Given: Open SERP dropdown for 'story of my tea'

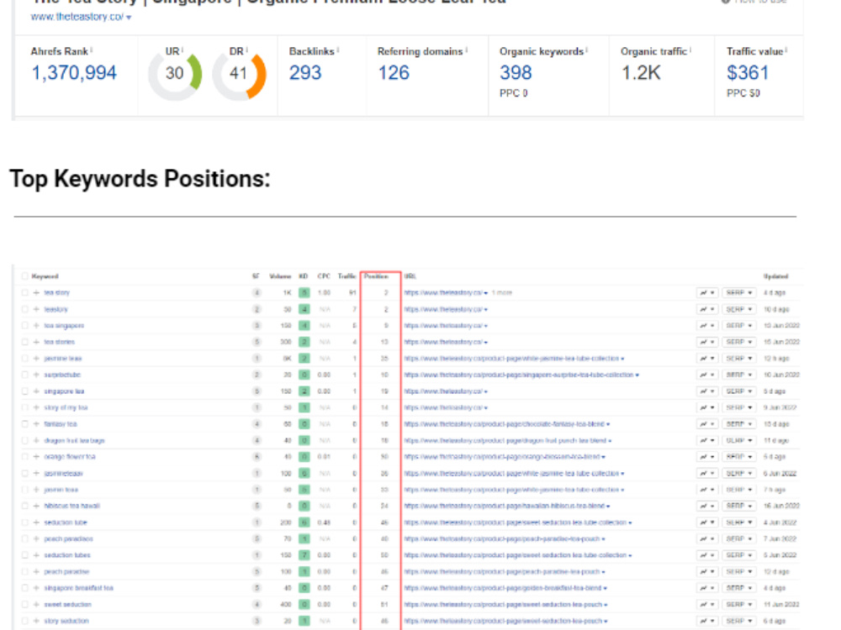Looking at the screenshot, I should [738, 407].
